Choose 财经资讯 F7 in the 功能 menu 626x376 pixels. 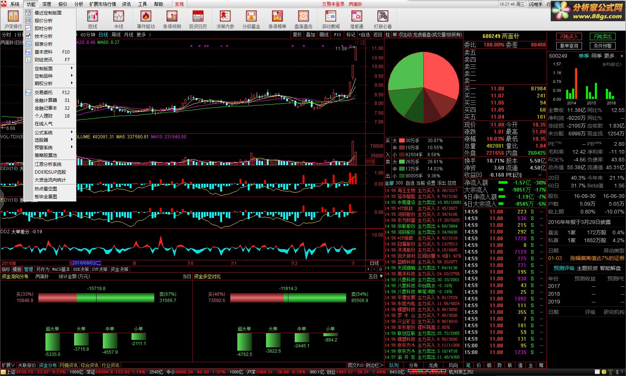coord(50,60)
